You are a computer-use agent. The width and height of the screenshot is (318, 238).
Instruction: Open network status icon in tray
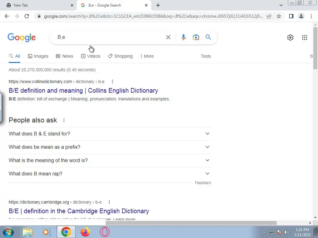[271, 232]
